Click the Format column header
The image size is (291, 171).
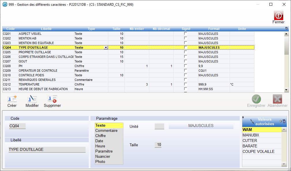point(214,29)
